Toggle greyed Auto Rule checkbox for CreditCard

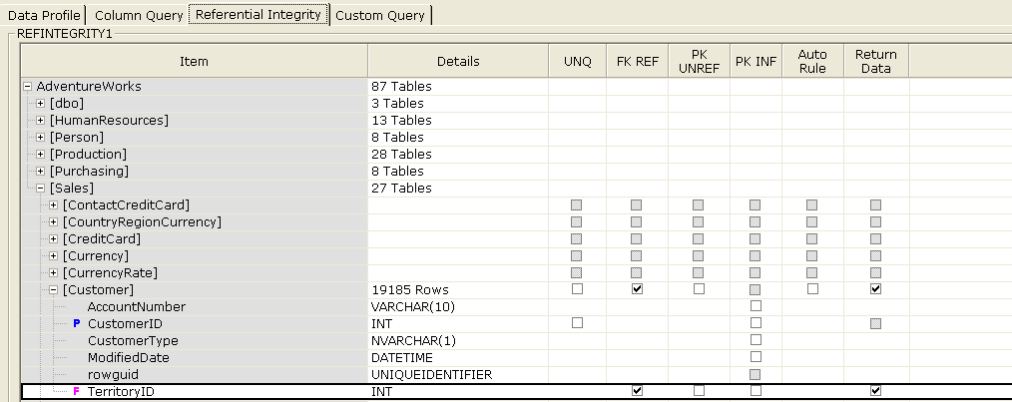pyautogui.click(x=812, y=238)
